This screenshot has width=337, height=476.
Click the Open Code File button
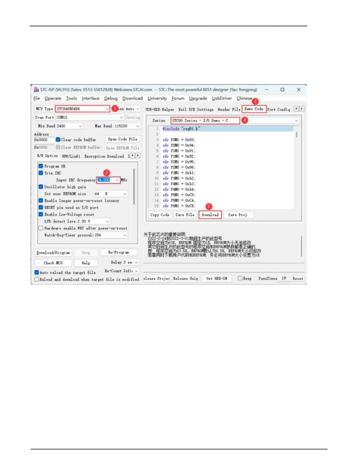[123, 139]
